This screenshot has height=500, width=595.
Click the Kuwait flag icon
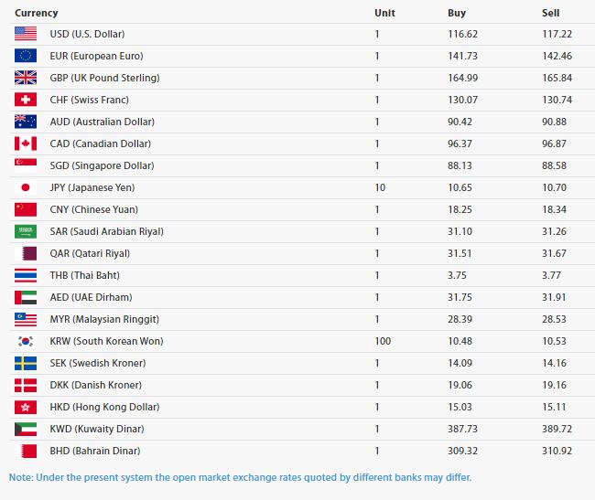click(x=26, y=430)
